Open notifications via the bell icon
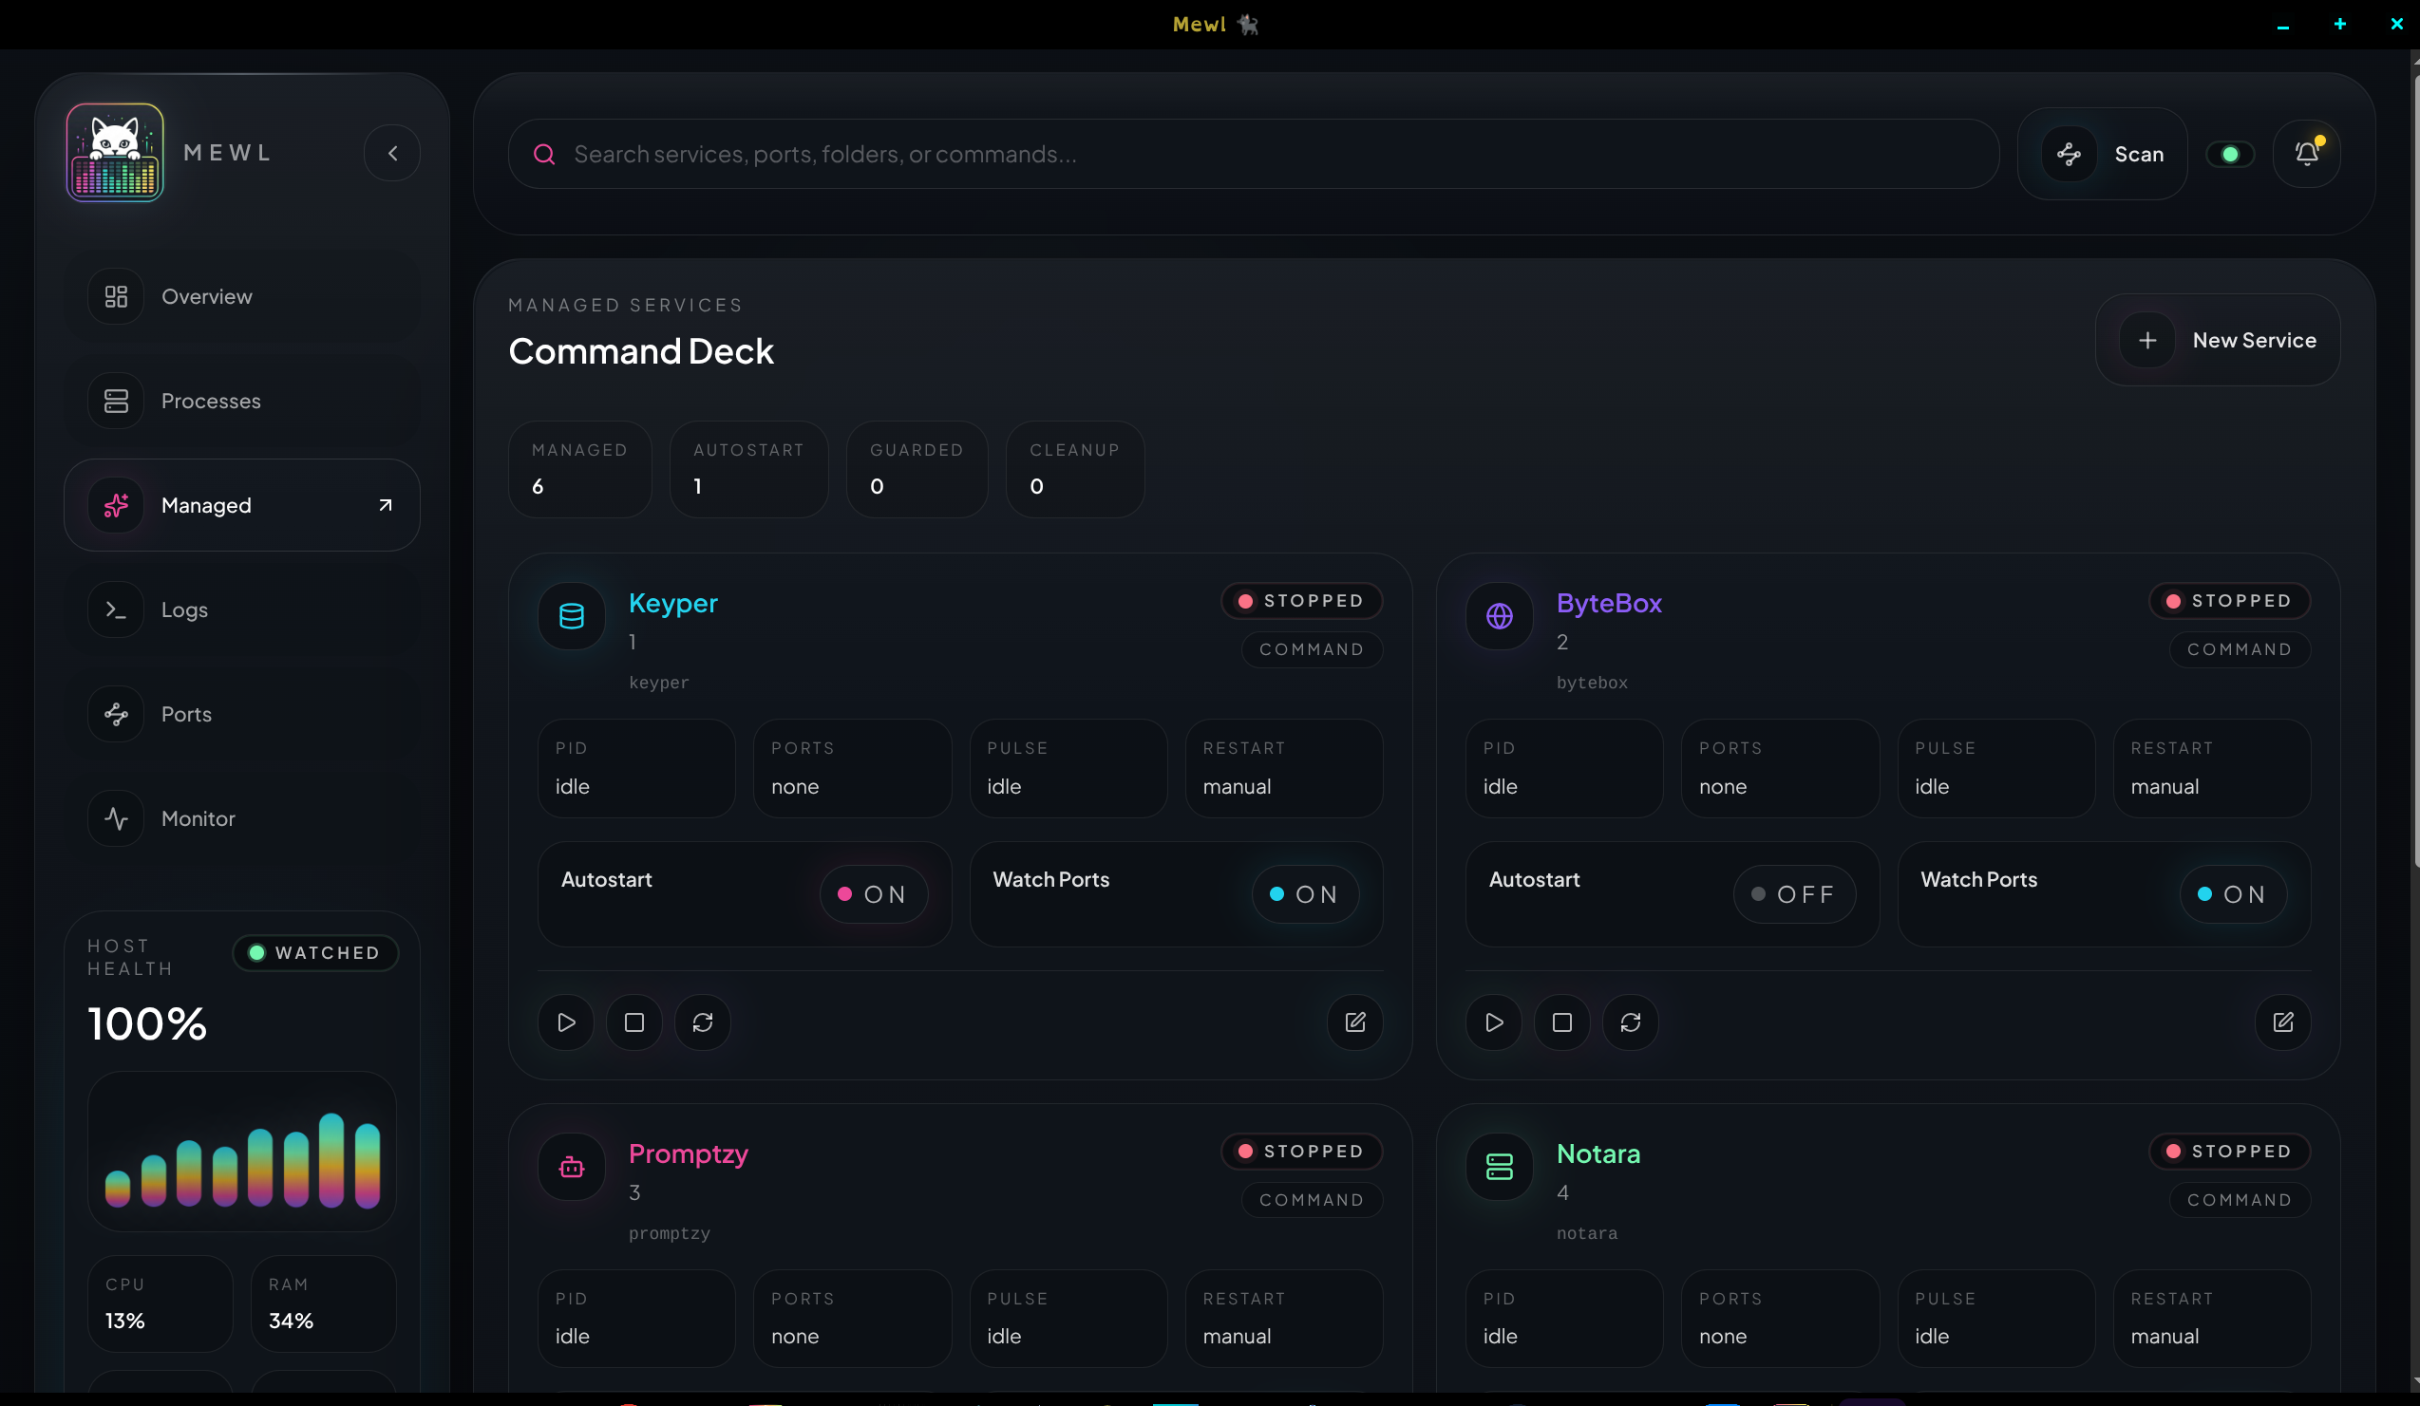2420x1406 pixels. click(2308, 153)
